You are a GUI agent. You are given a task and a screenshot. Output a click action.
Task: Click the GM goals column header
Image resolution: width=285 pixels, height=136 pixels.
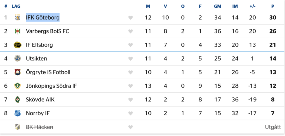click(x=217, y=6)
